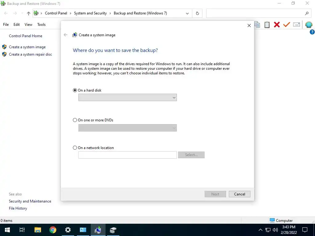The width and height of the screenshot is (315, 236).
Task: Click the network location path field
Action: [x=128, y=155]
